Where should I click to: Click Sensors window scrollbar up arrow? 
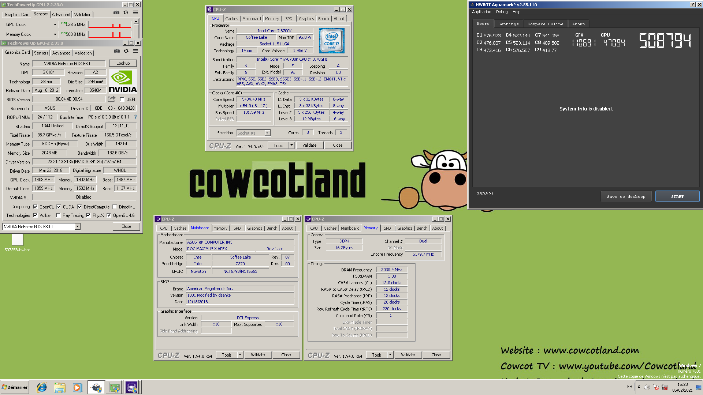[x=136, y=22]
